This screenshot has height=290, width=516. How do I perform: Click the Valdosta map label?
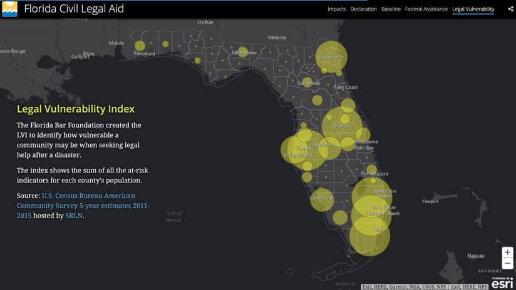[276, 37]
